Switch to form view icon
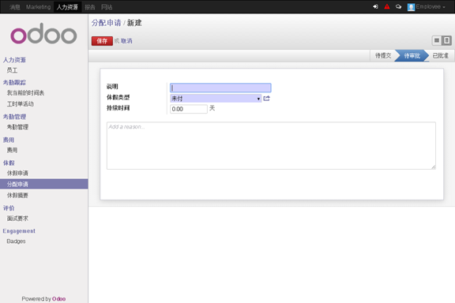Image resolution: width=455 pixels, height=303 pixels. [x=446, y=40]
